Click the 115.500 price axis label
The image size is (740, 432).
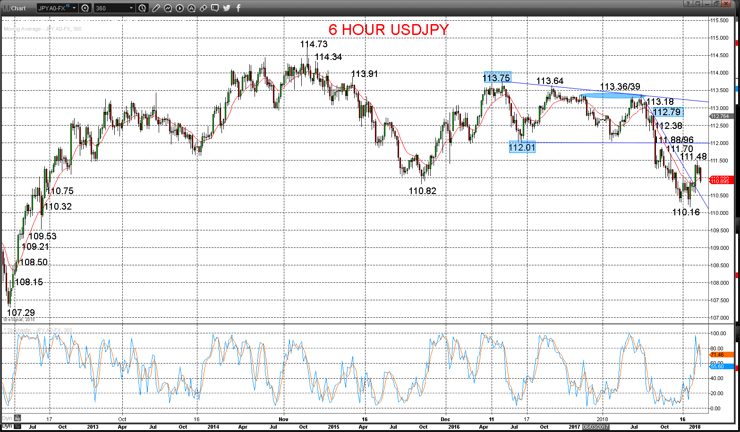click(x=720, y=20)
